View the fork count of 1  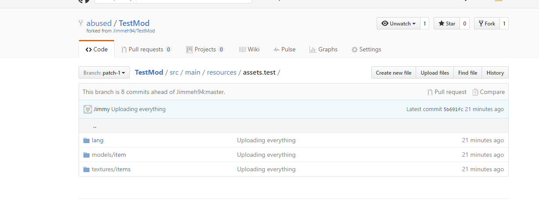(x=504, y=24)
